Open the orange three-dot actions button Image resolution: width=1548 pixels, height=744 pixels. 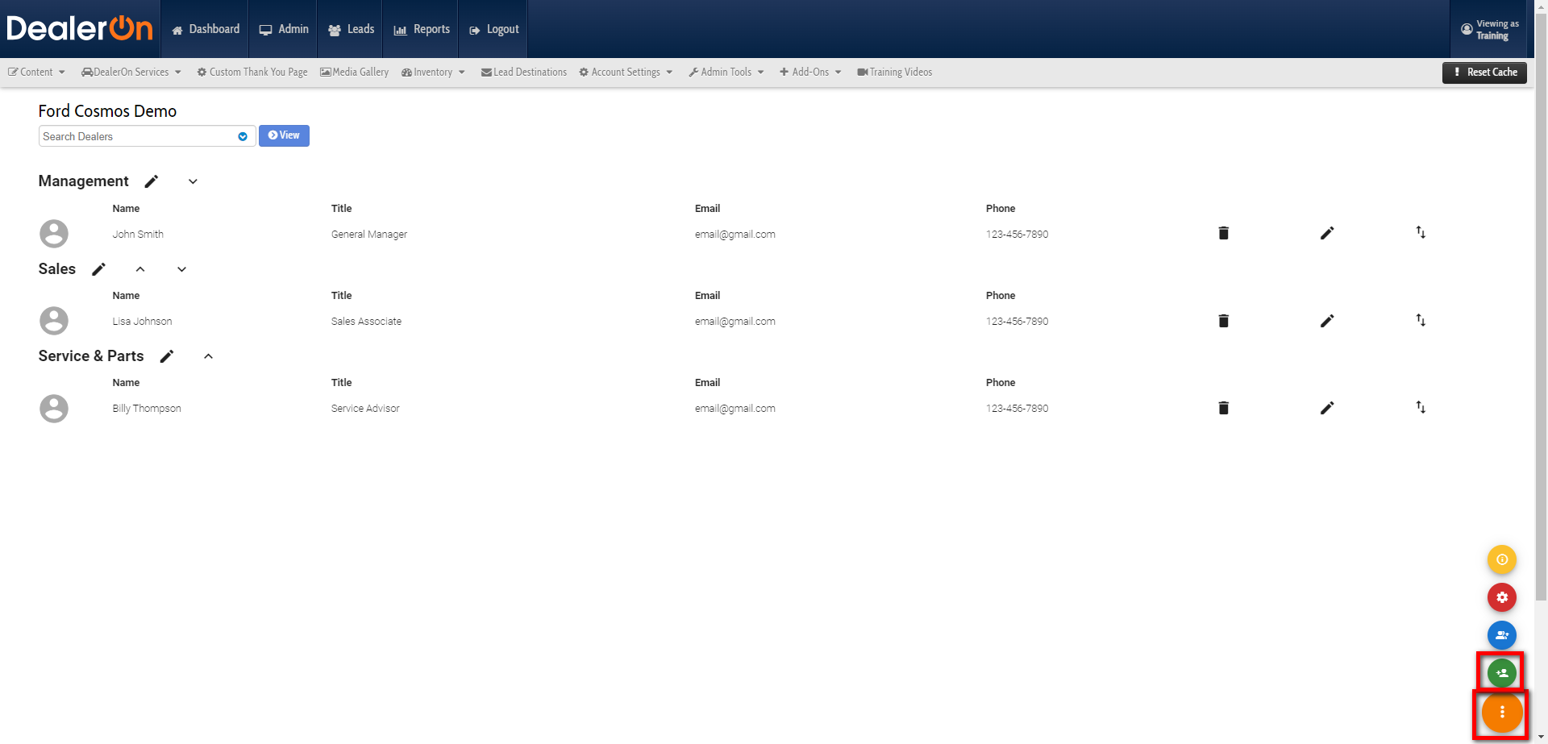click(1501, 712)
